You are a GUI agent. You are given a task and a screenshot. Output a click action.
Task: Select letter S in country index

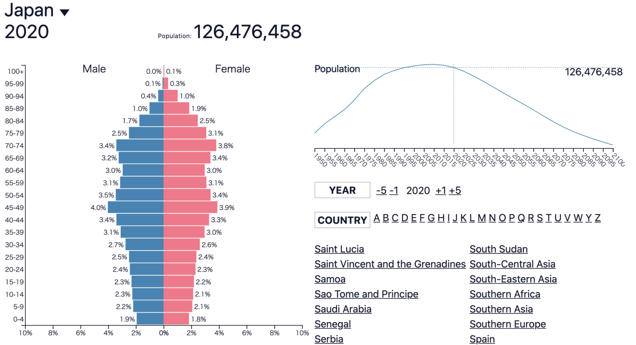point(540,218)
